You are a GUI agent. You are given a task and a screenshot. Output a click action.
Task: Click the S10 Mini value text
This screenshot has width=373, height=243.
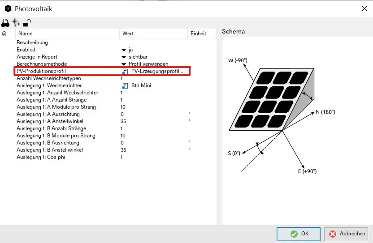141,85
